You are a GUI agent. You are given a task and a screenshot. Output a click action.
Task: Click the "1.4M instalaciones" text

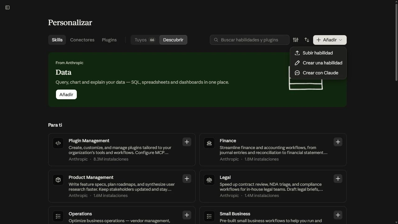click(x=262, y=195)
